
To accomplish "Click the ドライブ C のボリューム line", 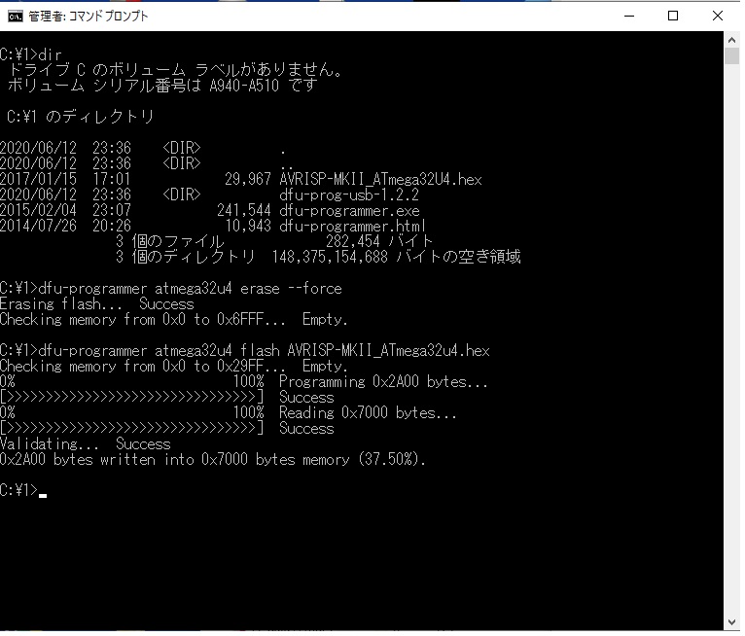I will point(175,70).
